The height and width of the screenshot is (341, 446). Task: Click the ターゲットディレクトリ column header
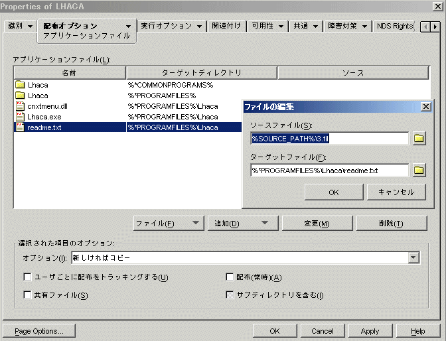[201, 73]
